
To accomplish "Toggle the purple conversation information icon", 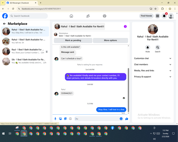I will click(125, 27).
